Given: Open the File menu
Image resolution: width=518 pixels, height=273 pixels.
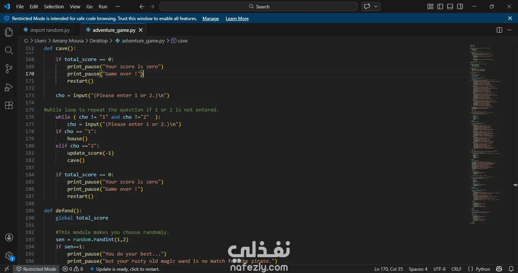Looking at the screenshot, I should pos(20,6).
